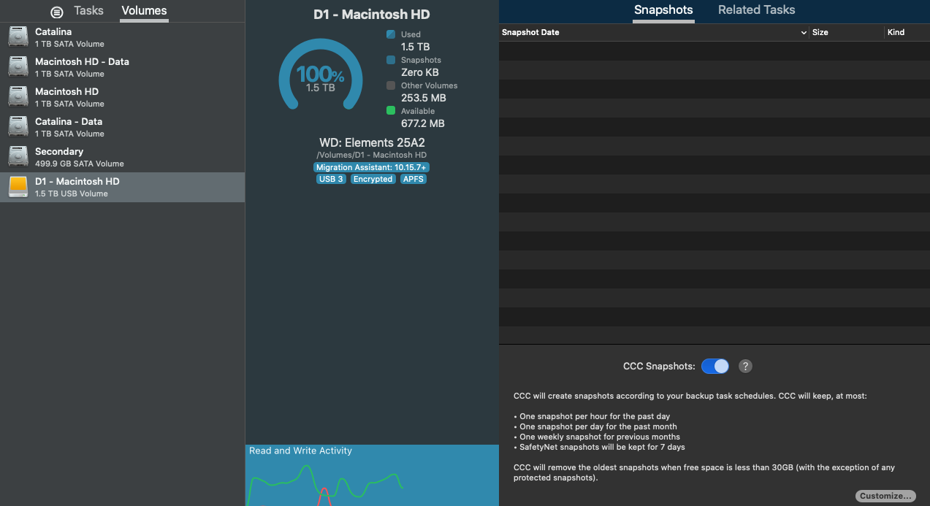Switch to the Tasks tab
This screenshot has width=930, height=506.
tap(88, 11)
